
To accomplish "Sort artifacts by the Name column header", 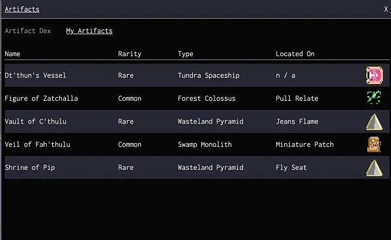I will point(12,54).
